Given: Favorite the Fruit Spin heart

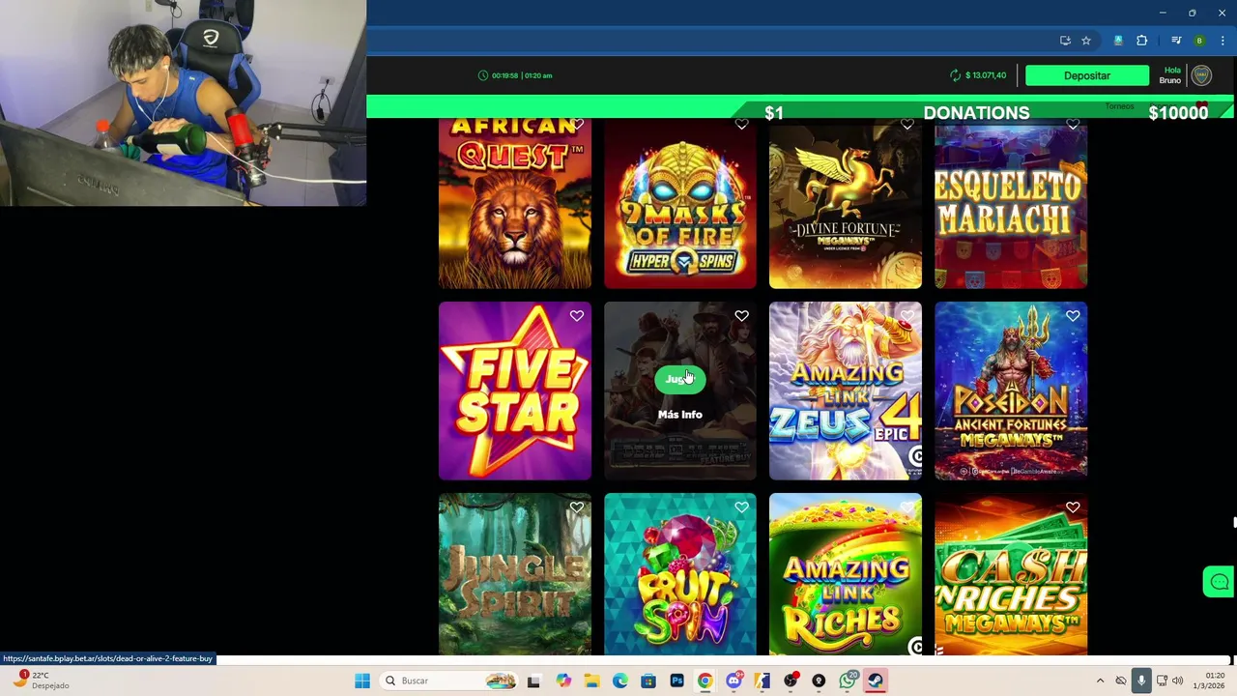Looking at the screenshot, I should (x=741, y=507).
